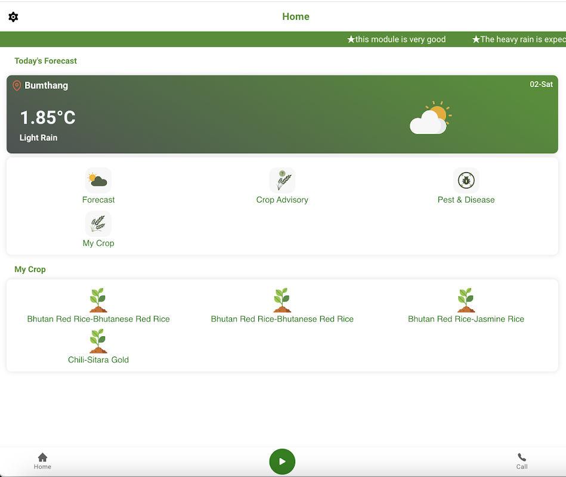This screenshot has height=477, width=566.
Task: Click 'this module is very good' ticker message
Action: [397, 39]
